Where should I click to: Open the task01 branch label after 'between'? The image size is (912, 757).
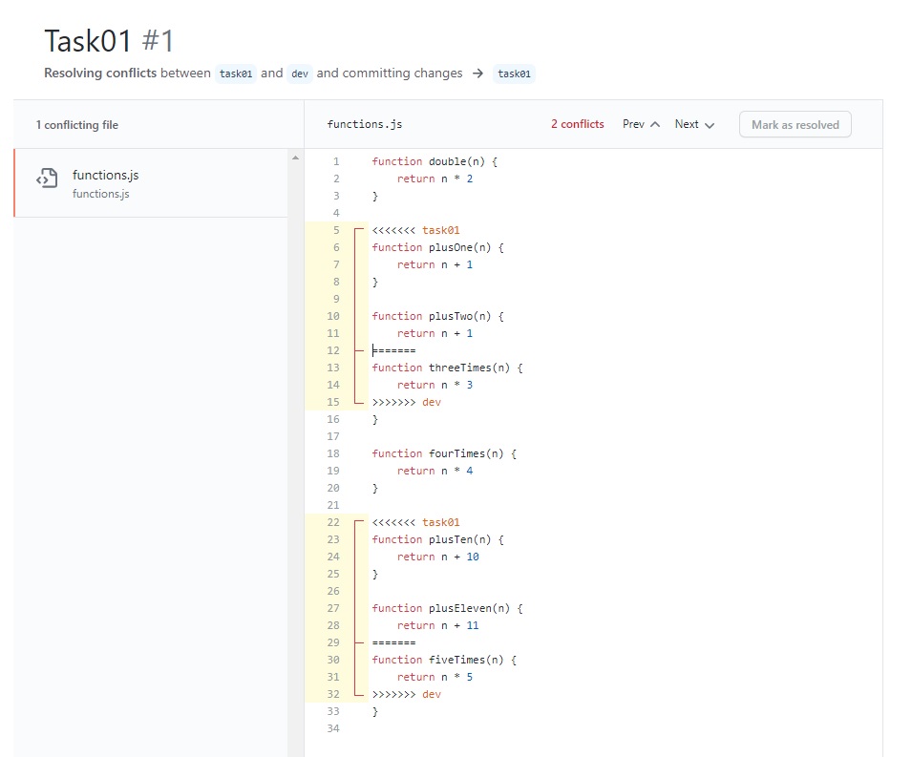click(x=236, y=74)
